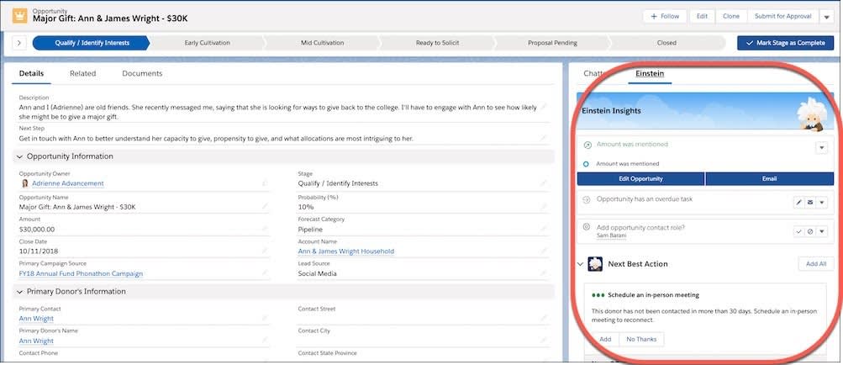The image size is (843, 365).
Task: Select the Ready to Solicit stage
Action: (x=437, y=43)
